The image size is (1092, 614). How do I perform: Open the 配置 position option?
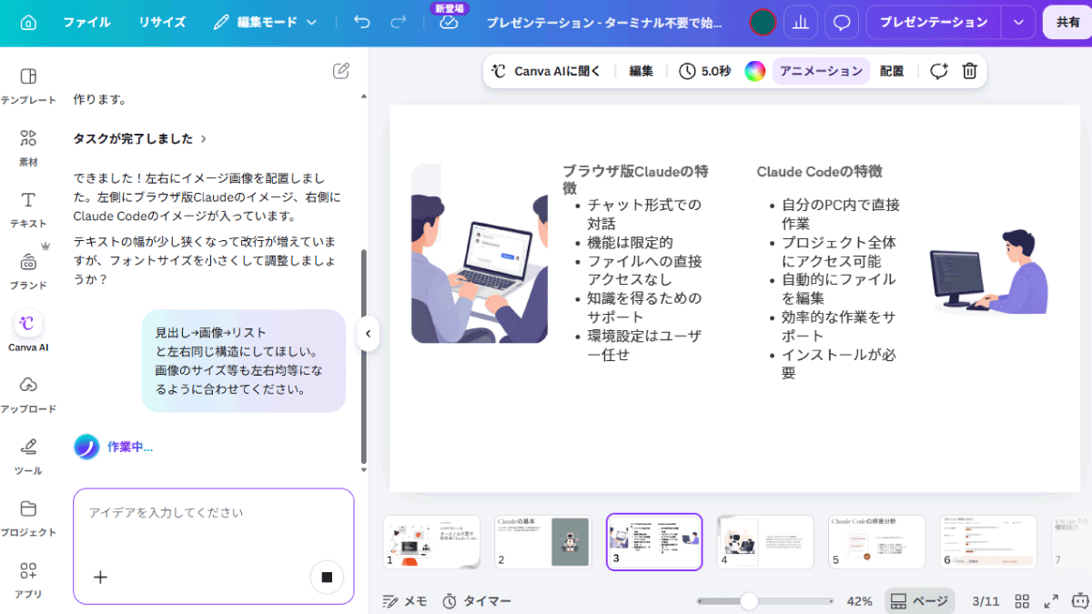[892, 71]
